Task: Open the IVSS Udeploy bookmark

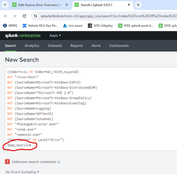Action: click(100, 26)
